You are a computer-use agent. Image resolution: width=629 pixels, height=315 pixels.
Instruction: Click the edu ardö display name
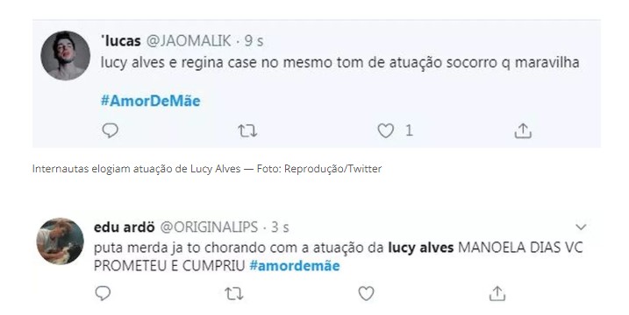coord(125,227)
